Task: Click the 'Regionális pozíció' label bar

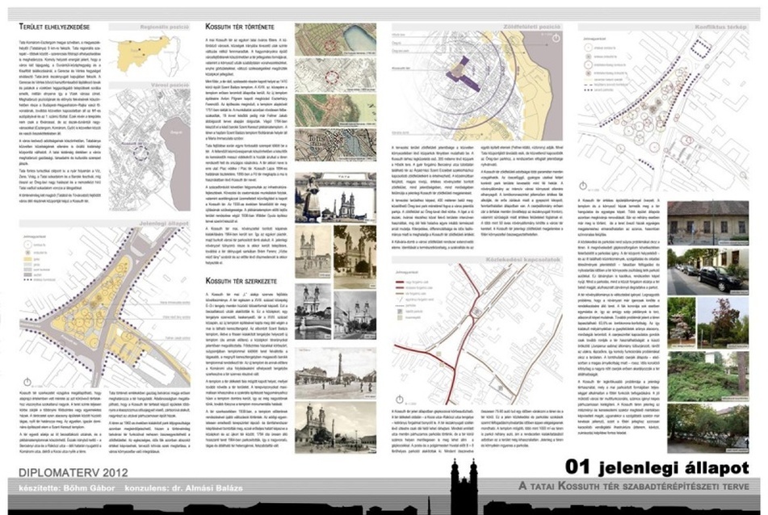Action: pyautogui.click(x=149, y=27)
